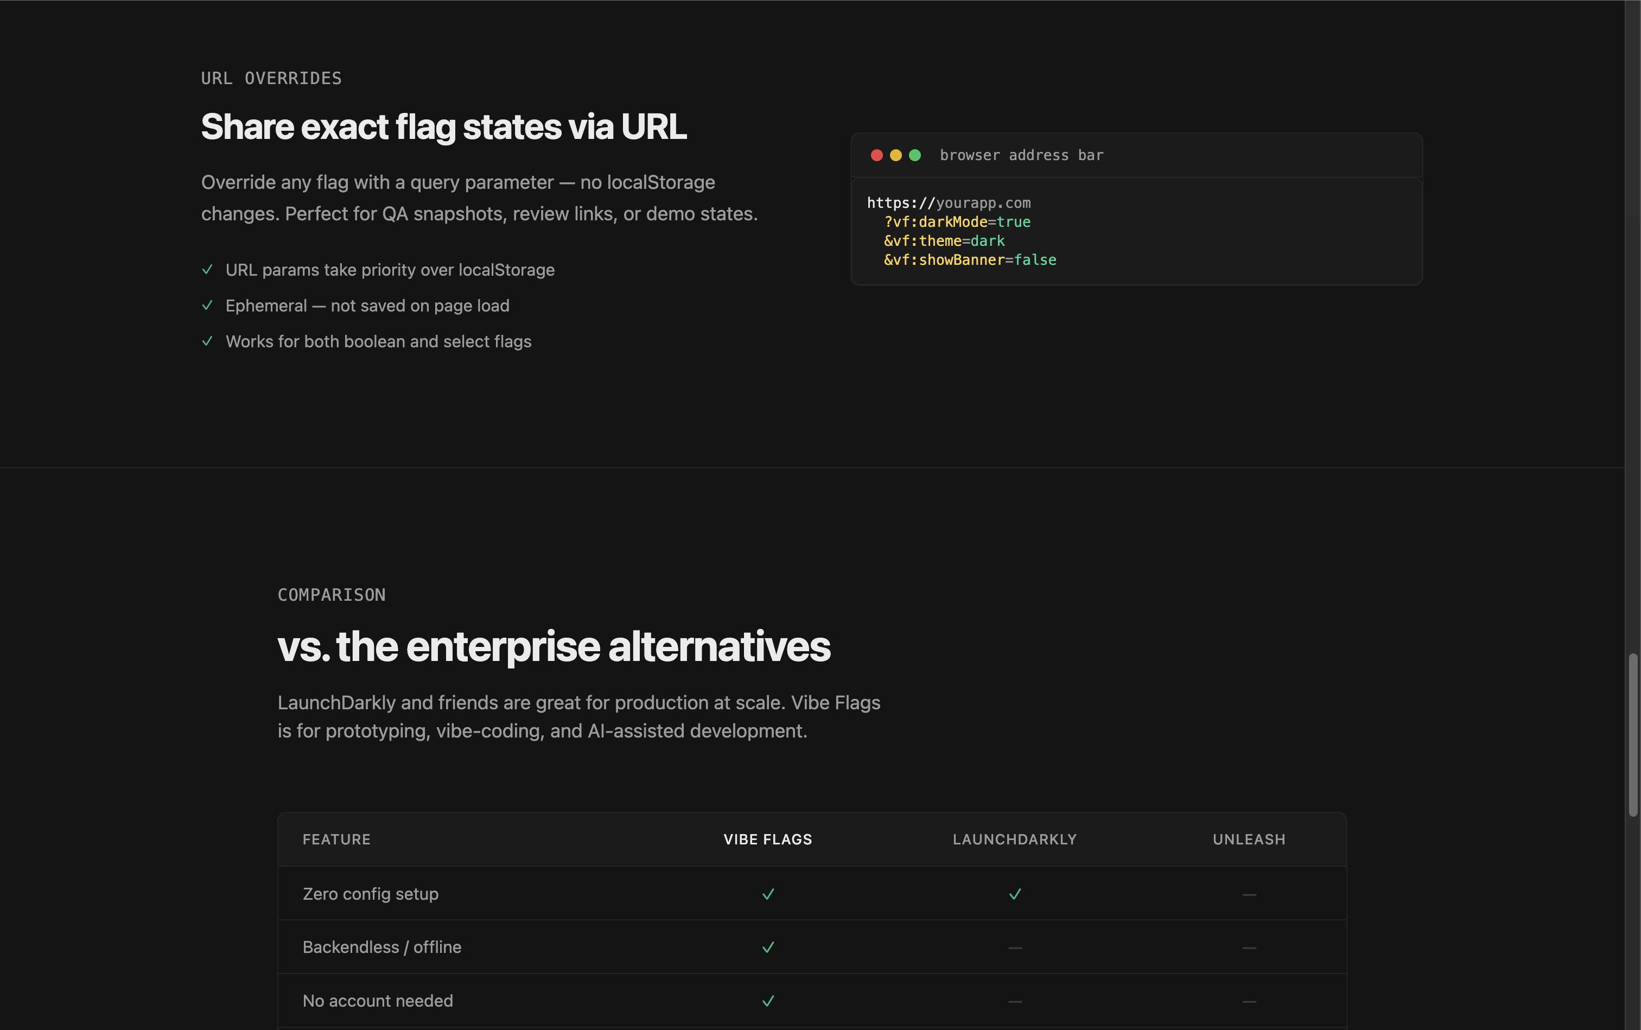This screenshot has width=1641, height=1030.
Task: Click the "browser address bar" title text
Action: pos(1022,155)
